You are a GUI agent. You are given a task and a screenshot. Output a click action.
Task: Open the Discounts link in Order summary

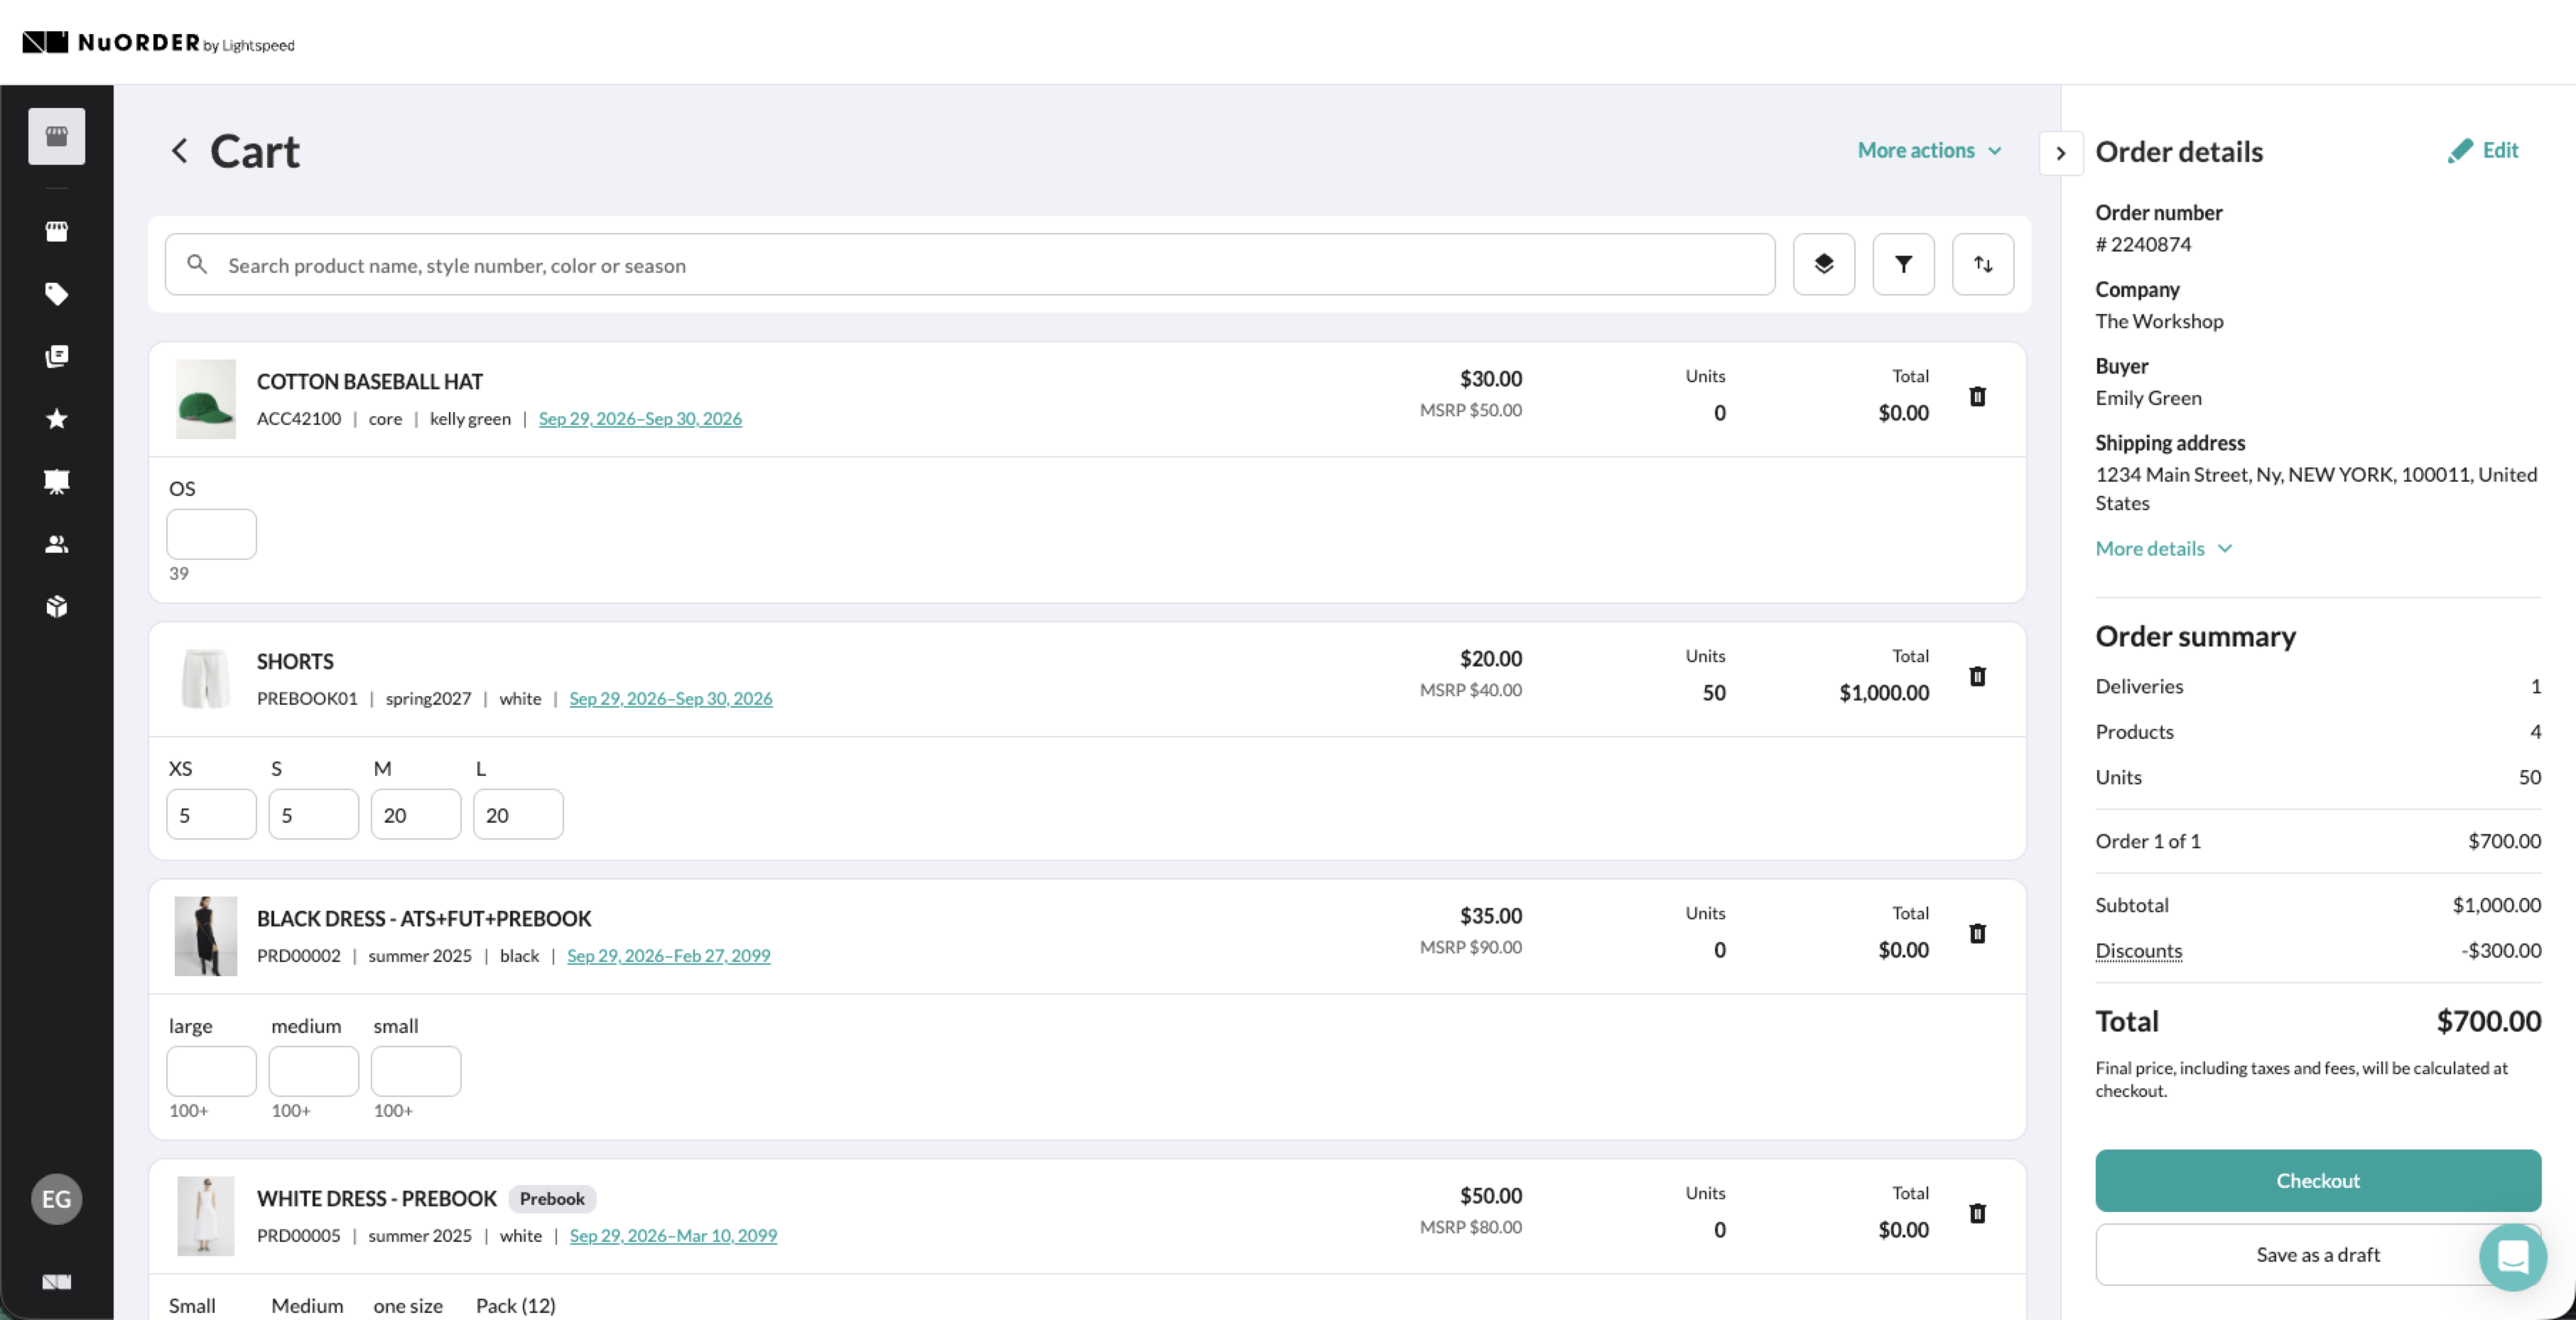coord(2139,950)
